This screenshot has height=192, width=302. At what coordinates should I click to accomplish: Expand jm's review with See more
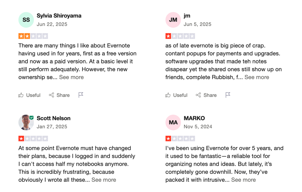pyautogui.click(x=257, y=77)
